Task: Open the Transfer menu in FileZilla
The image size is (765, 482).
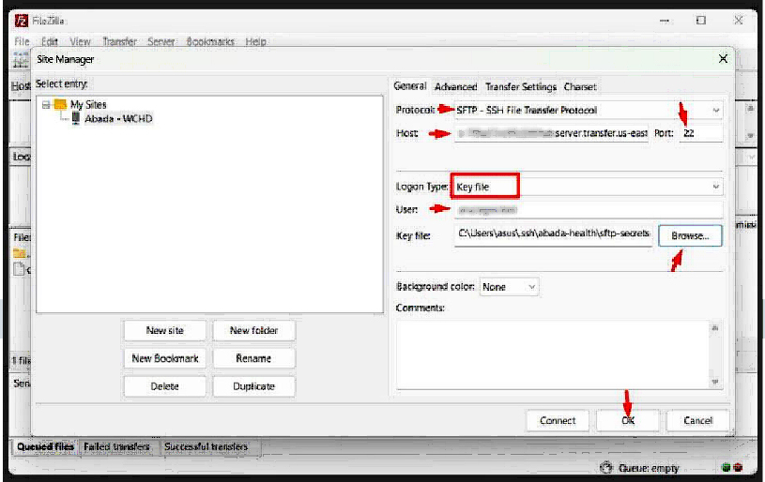Action: 119,42
